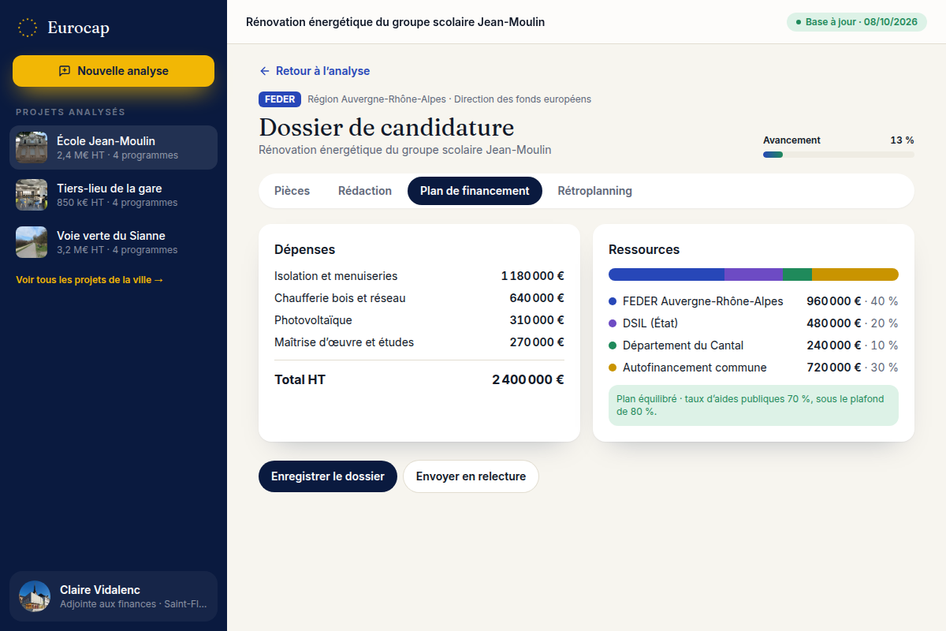
Task: Click Enregistrer le dossier button
Action: point(328,476)
